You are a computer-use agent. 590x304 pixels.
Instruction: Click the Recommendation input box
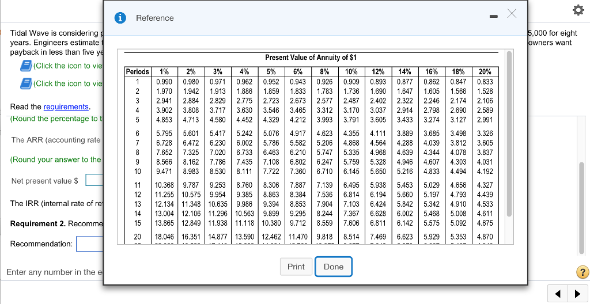coord(90,244)
